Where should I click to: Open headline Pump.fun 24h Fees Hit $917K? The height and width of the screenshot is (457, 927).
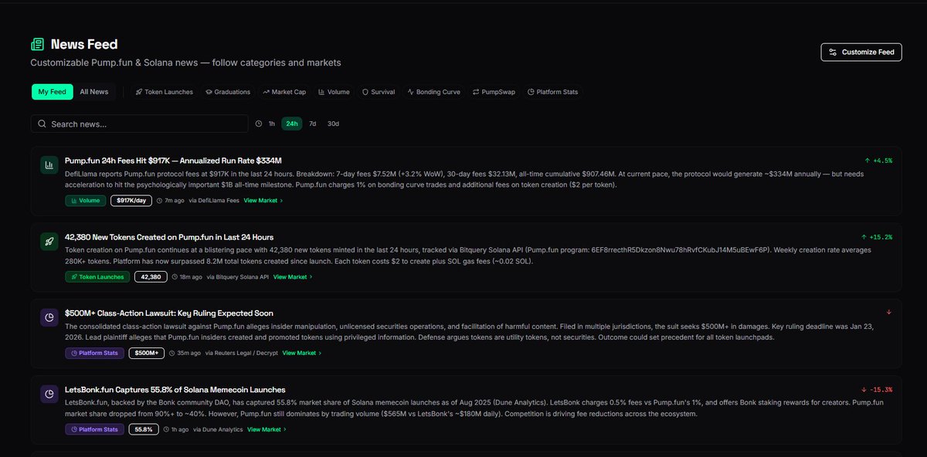tap(173, 161)
